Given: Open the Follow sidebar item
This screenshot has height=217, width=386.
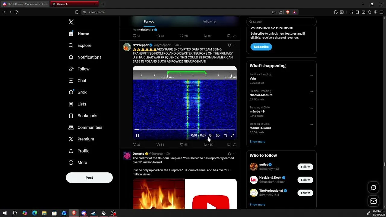Looking at the screenshot, I should click(x=79, y=69).
